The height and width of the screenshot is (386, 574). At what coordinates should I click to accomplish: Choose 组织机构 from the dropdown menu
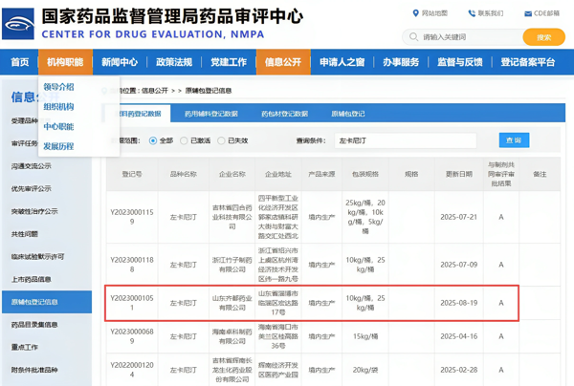58,107
